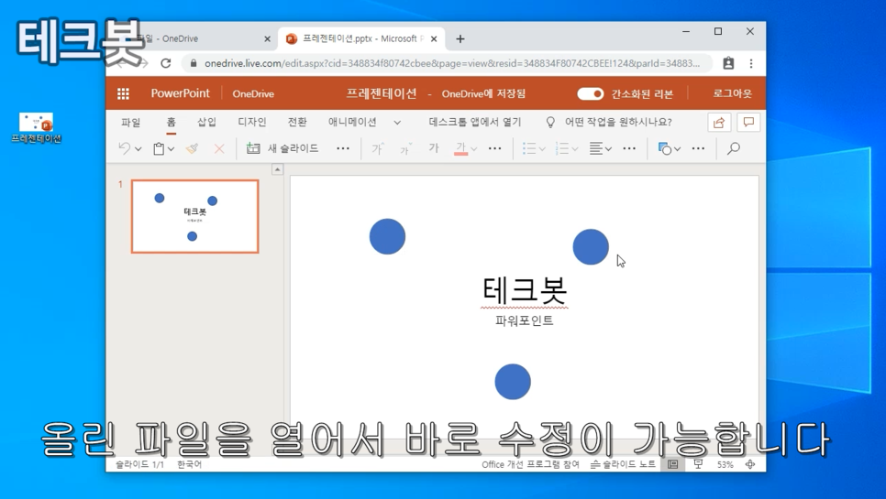Click the Find magnifier icon
The width and height of the screenshot is (886, 499).
(x=734, y=148)
